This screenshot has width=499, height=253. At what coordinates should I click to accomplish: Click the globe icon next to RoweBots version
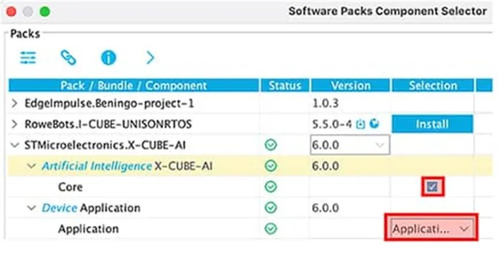(x=374, y=124)
